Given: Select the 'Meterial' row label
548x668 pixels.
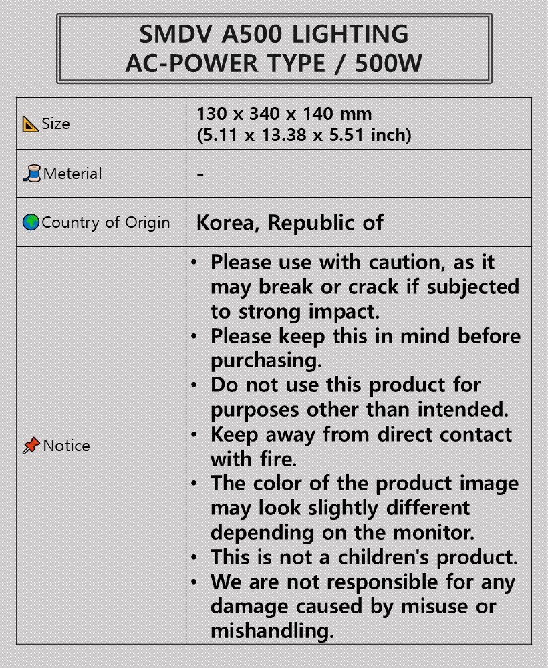Looking at the screenshot, I should coord(72,174).
